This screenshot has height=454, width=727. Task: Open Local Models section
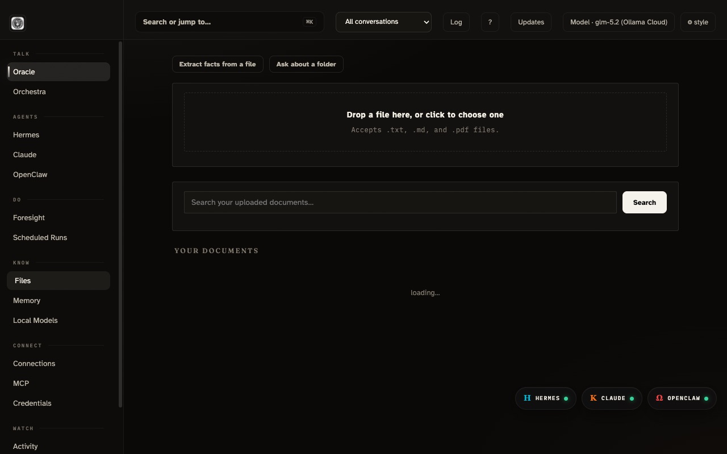tap(59, 321)
